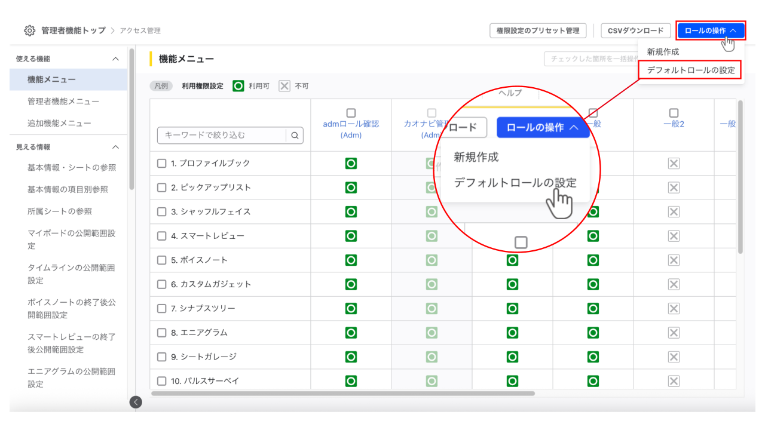The height and width of the screenshot is (430, 765).
Task: Toggle カオナビ管理 permission icon for ボイスノート row
Action: [x=432, y=260]
